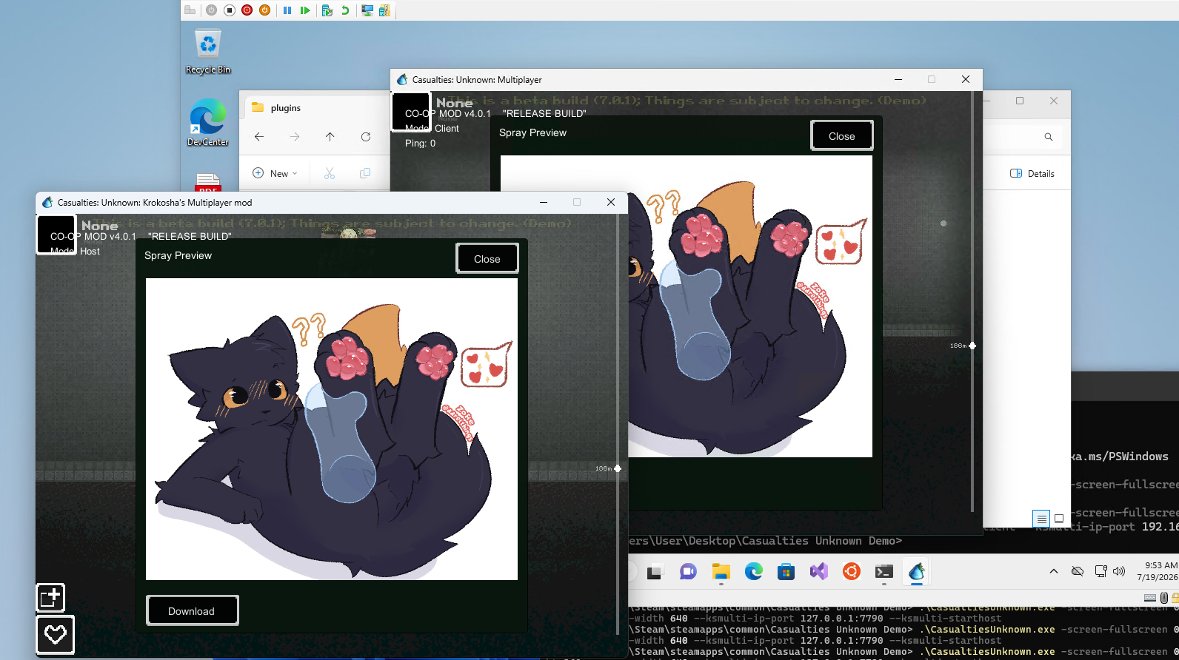This screenshot has width=1179, height=660.
Task: Click the Casualties Unknown game icon on taskbar
Action: [917, 572]
